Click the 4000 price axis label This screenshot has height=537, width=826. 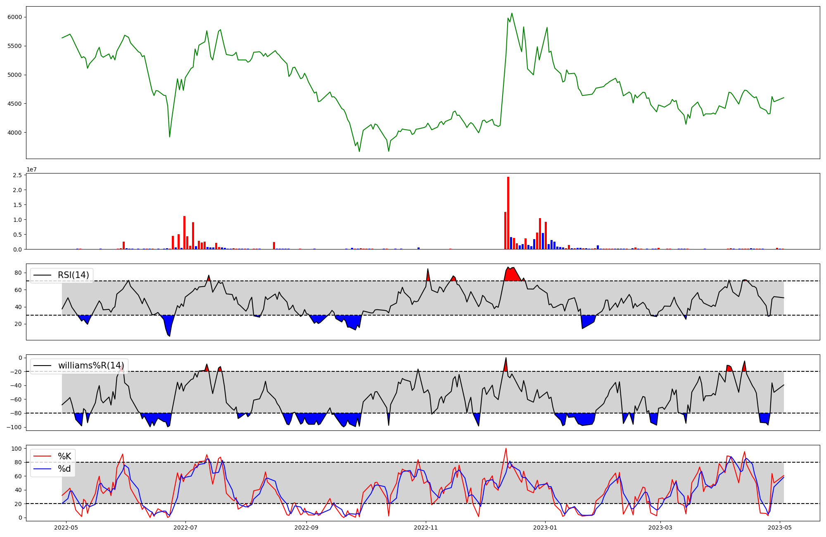click(15, 133)
